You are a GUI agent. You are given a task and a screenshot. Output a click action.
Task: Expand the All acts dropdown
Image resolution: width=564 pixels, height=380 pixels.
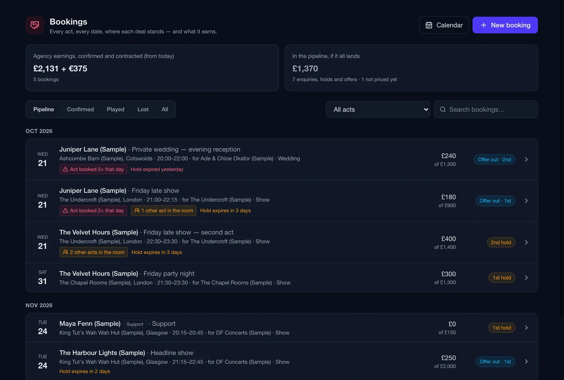click(378, 110)
